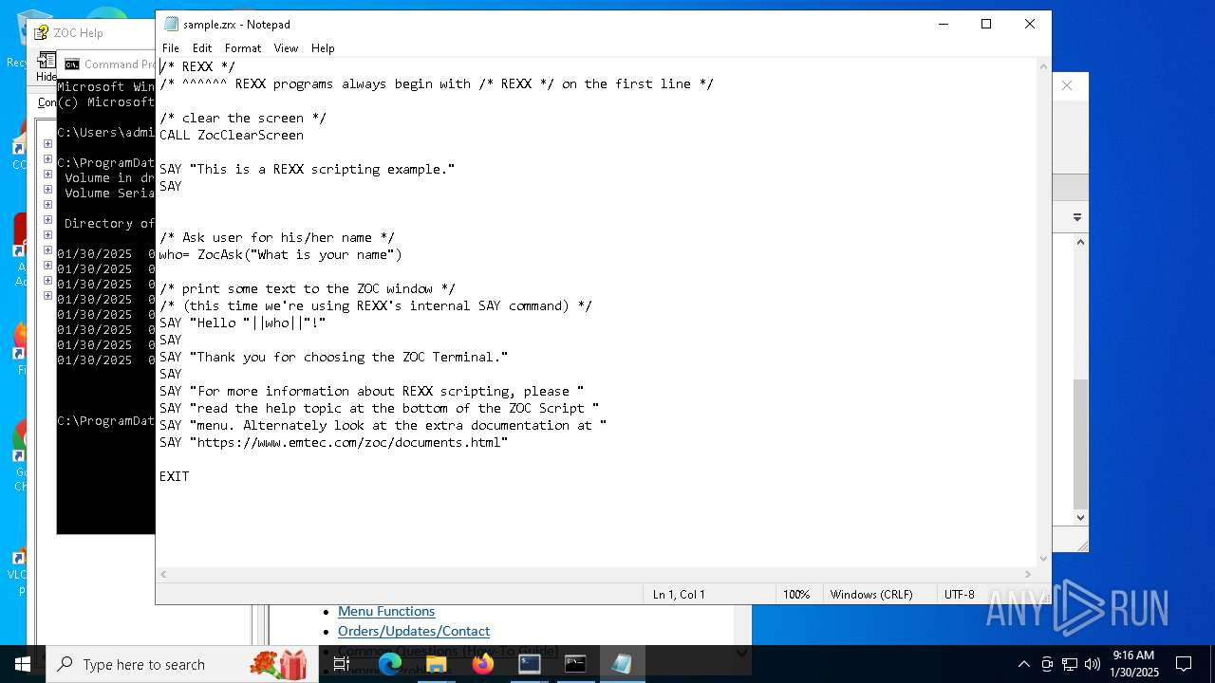
Task: Click 'This is a REXX scripting example.' line
Action: pos(308,170)
